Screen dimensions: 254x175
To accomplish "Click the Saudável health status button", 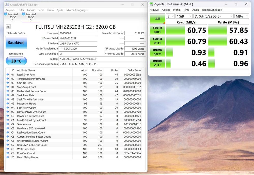I will 16,42.
